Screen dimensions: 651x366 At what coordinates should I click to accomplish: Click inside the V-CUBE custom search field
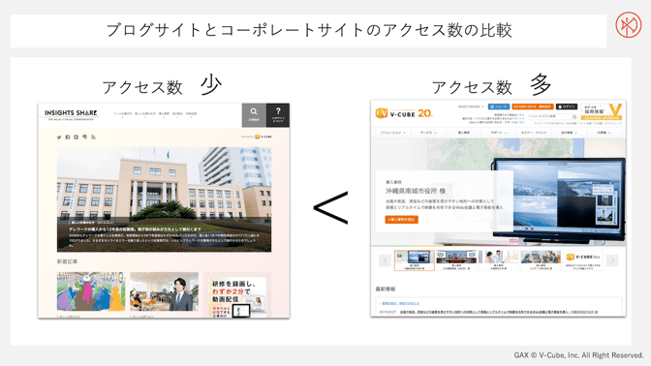[x=549, y=116]
